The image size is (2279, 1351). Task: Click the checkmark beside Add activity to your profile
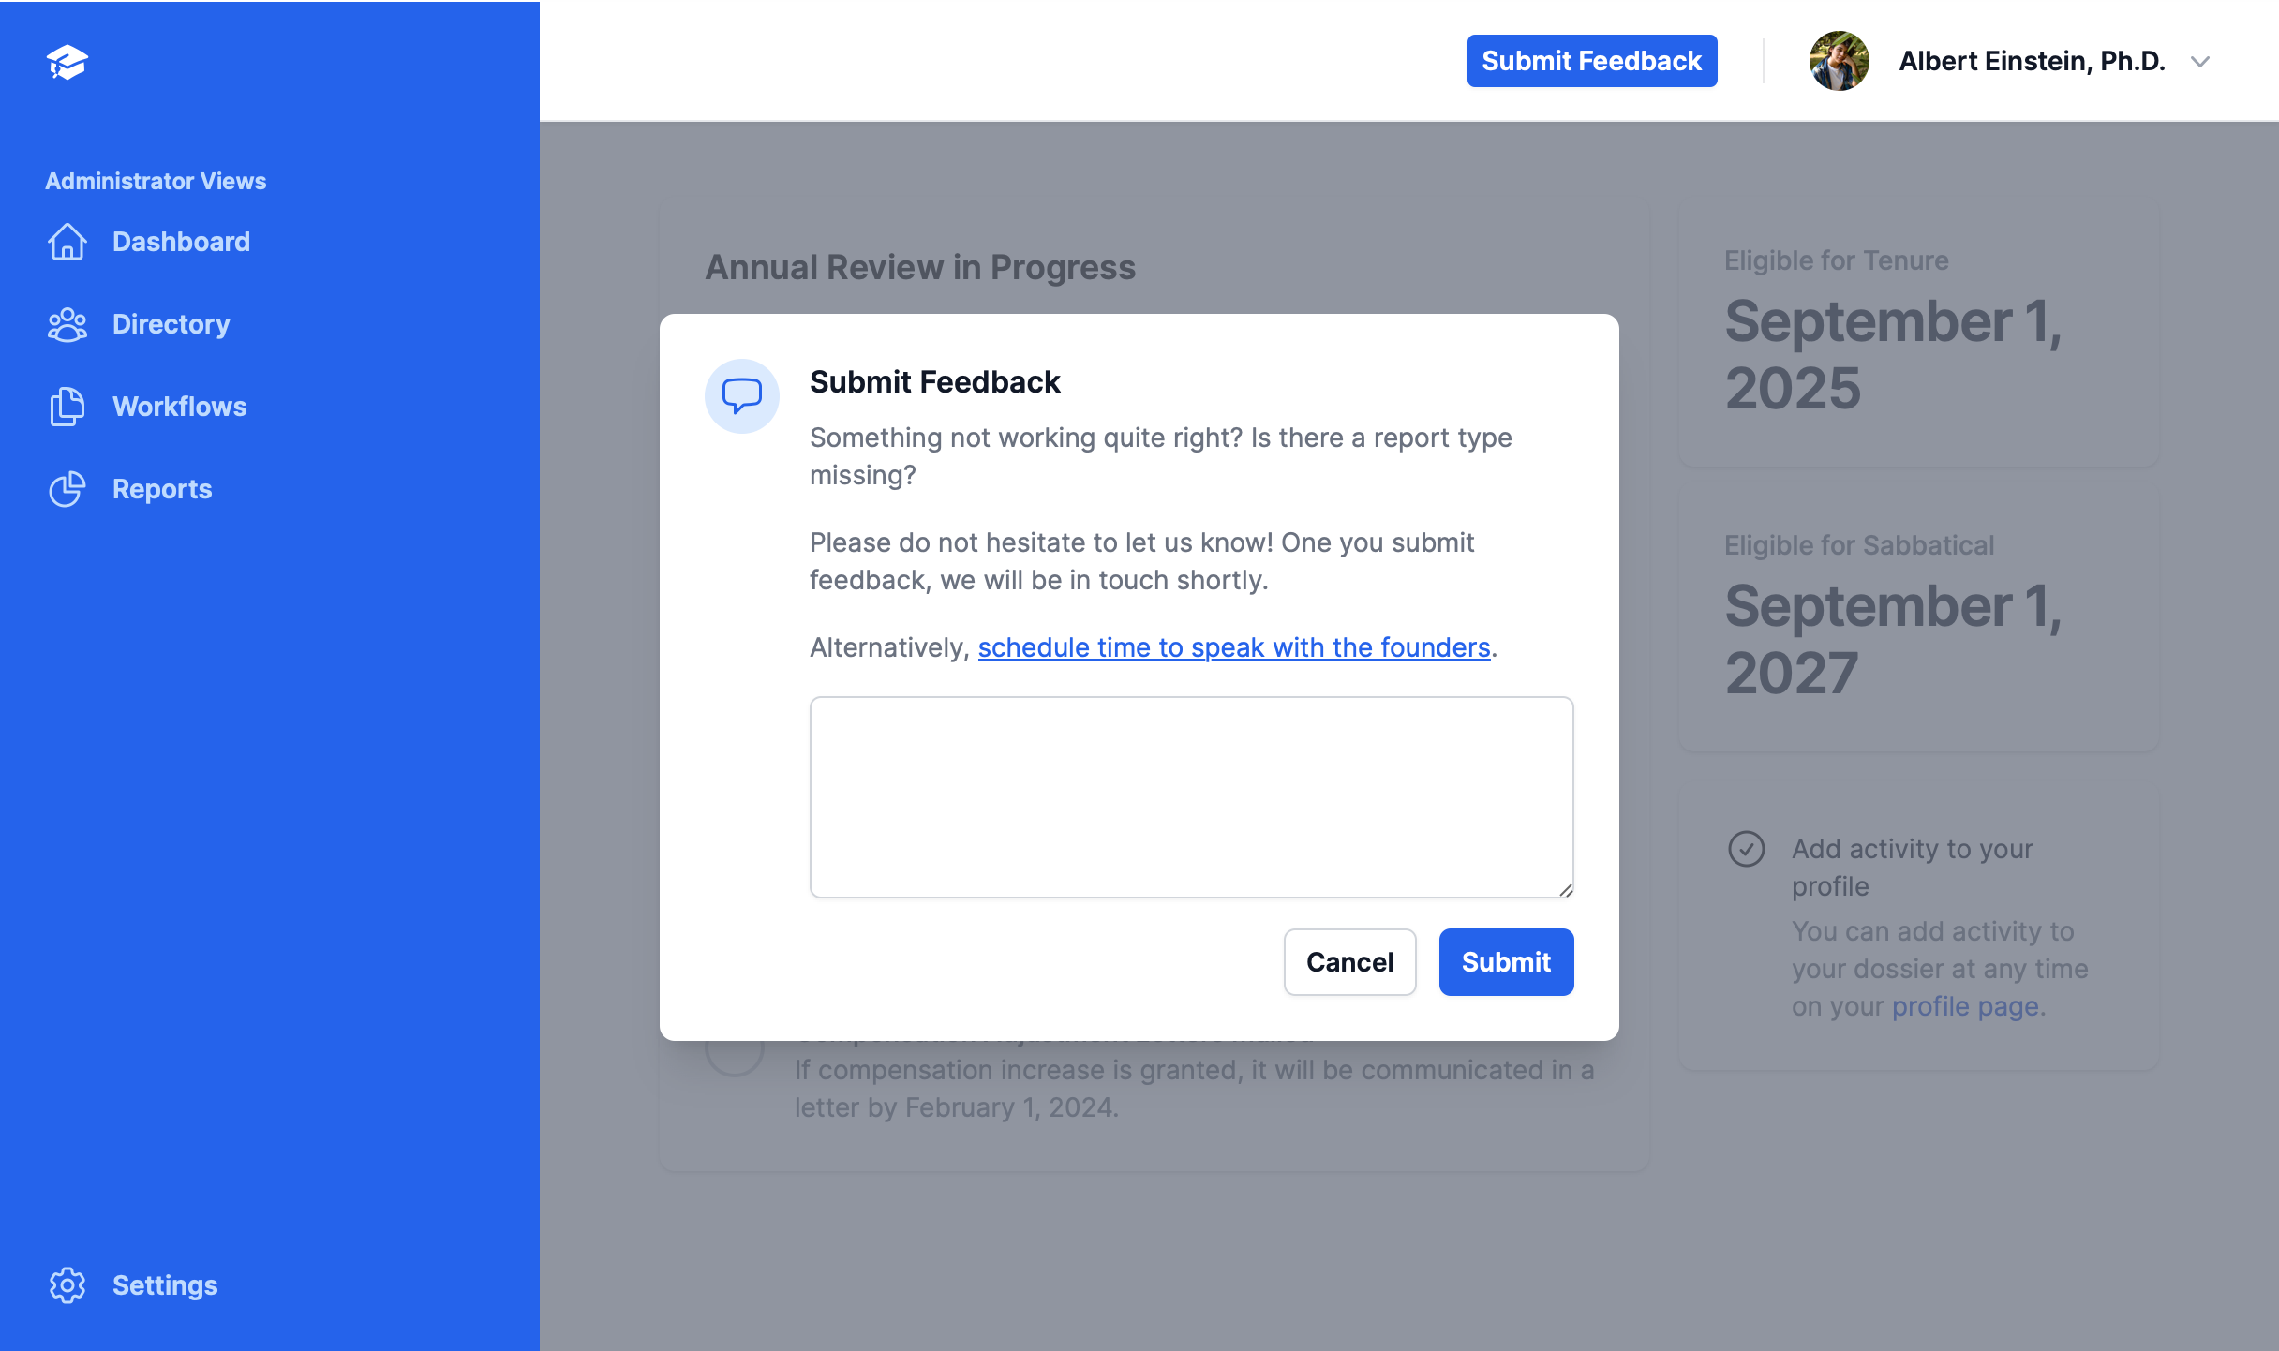[x=1745, y=849]
